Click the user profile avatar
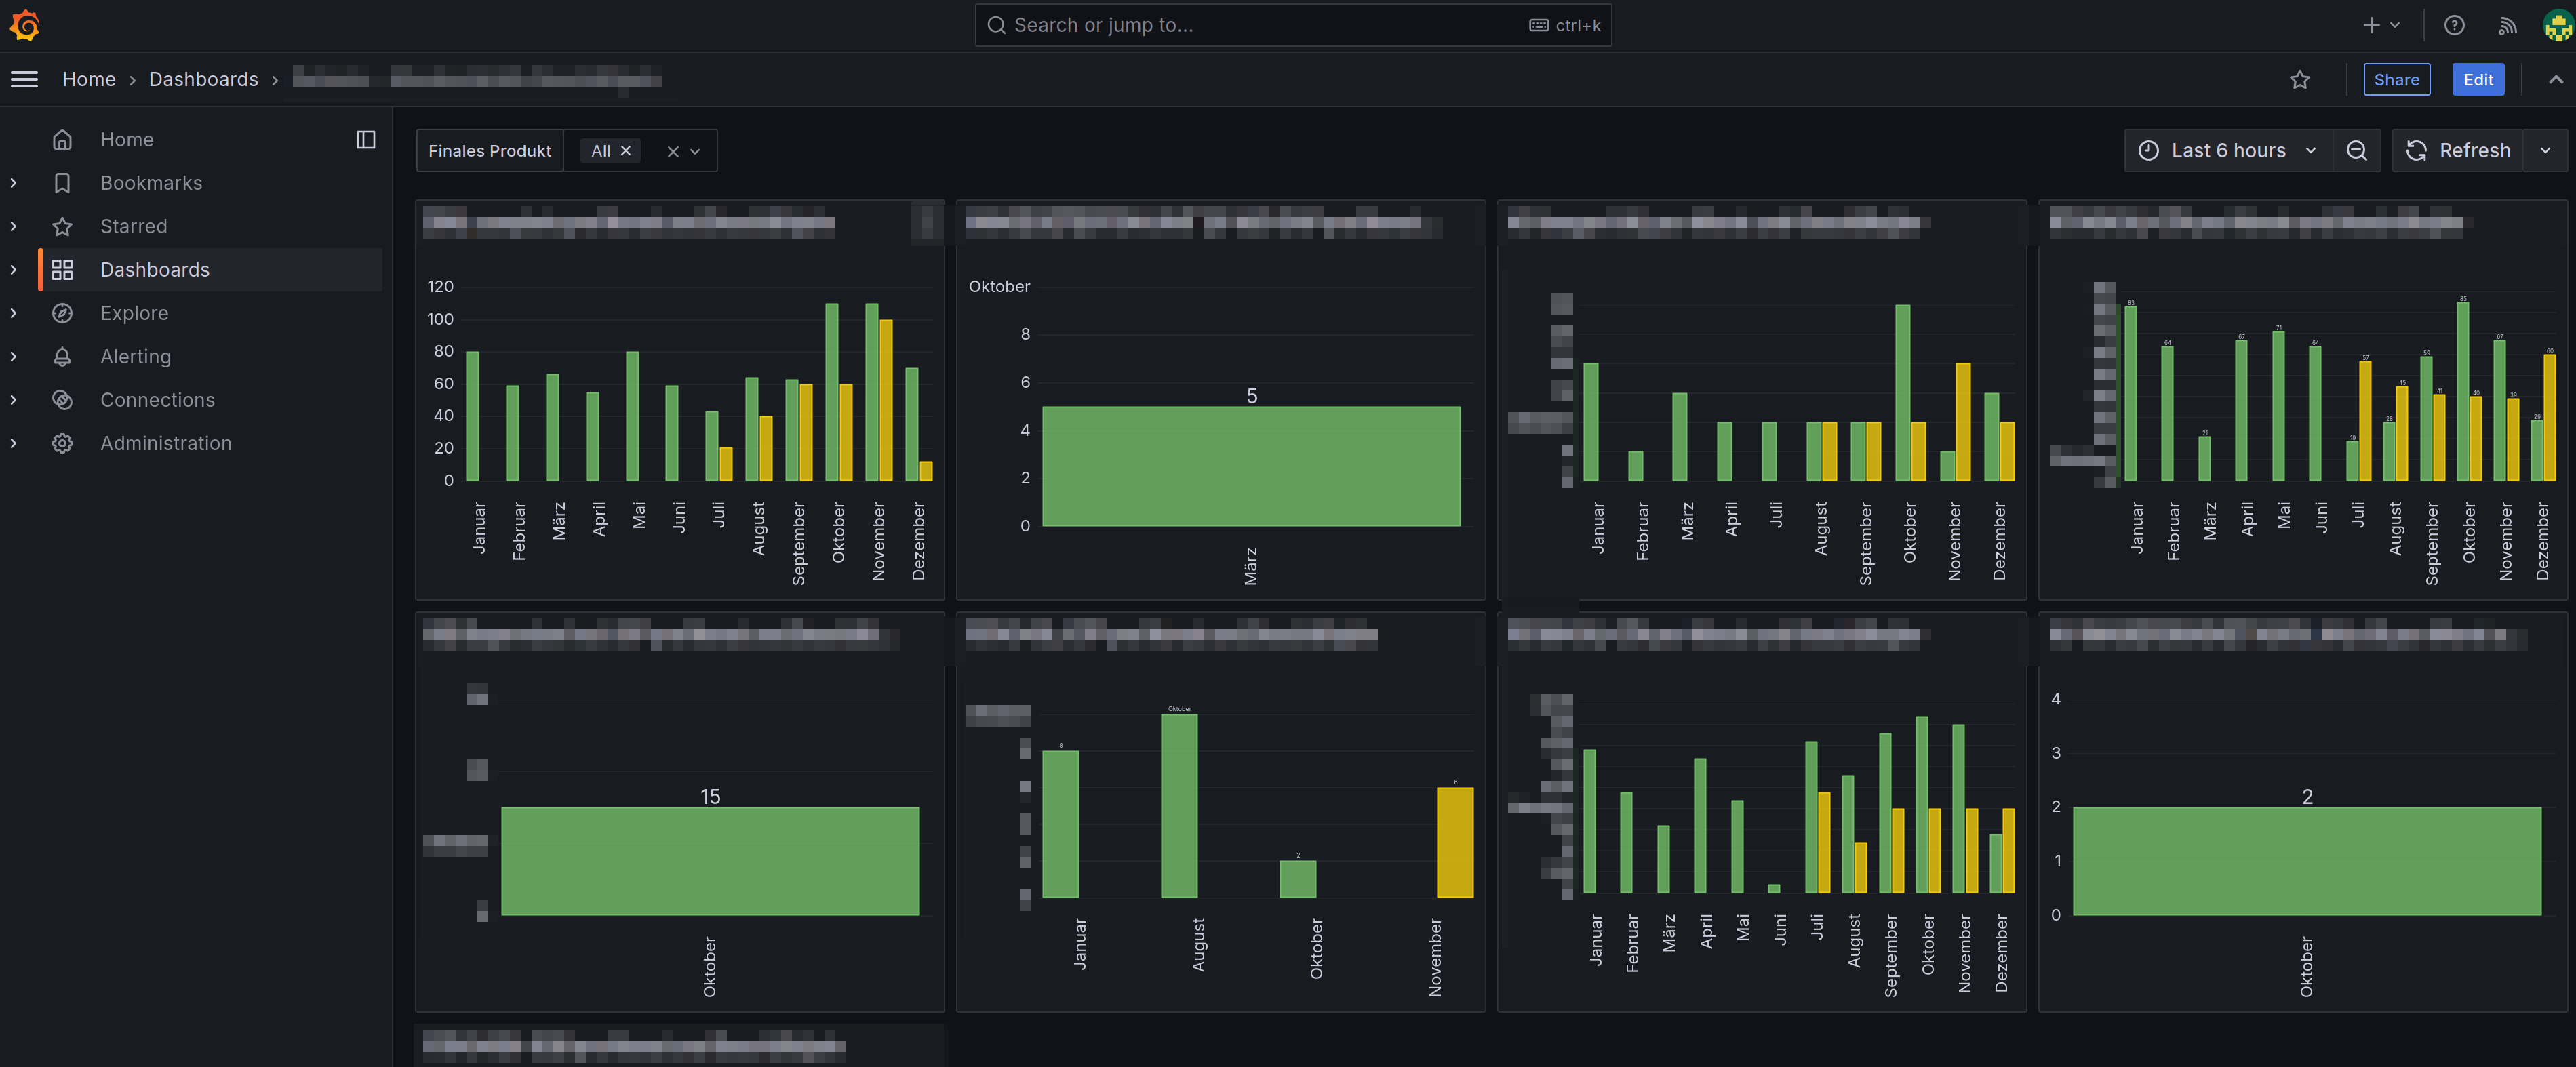Screen dimensions: 2576x1067 point(2556,25)
